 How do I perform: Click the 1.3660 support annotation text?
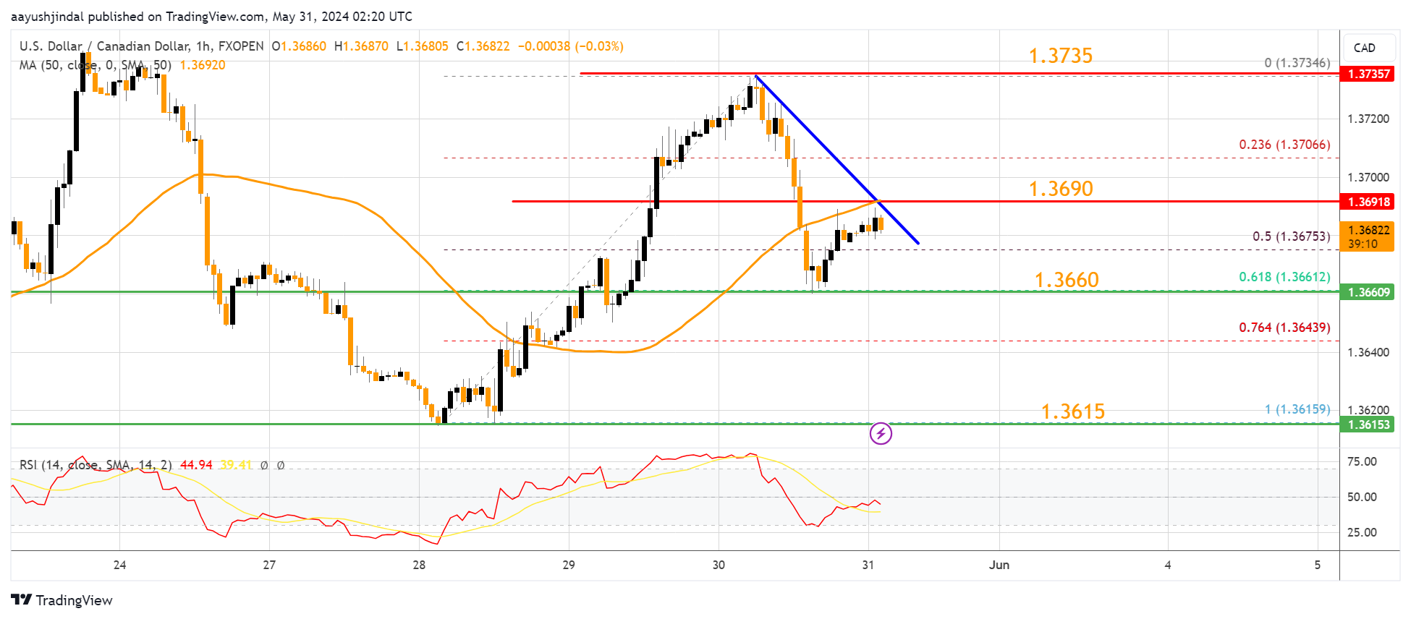pyautogui.click(x=1067, y=280)
